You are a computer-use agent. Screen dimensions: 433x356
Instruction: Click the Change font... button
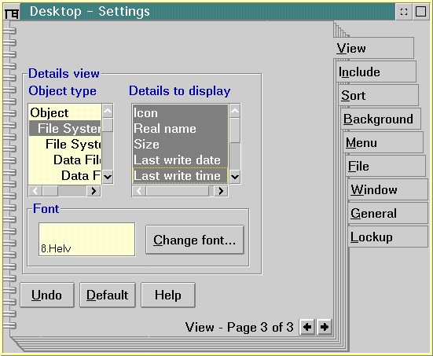click(x=195, y=240)
